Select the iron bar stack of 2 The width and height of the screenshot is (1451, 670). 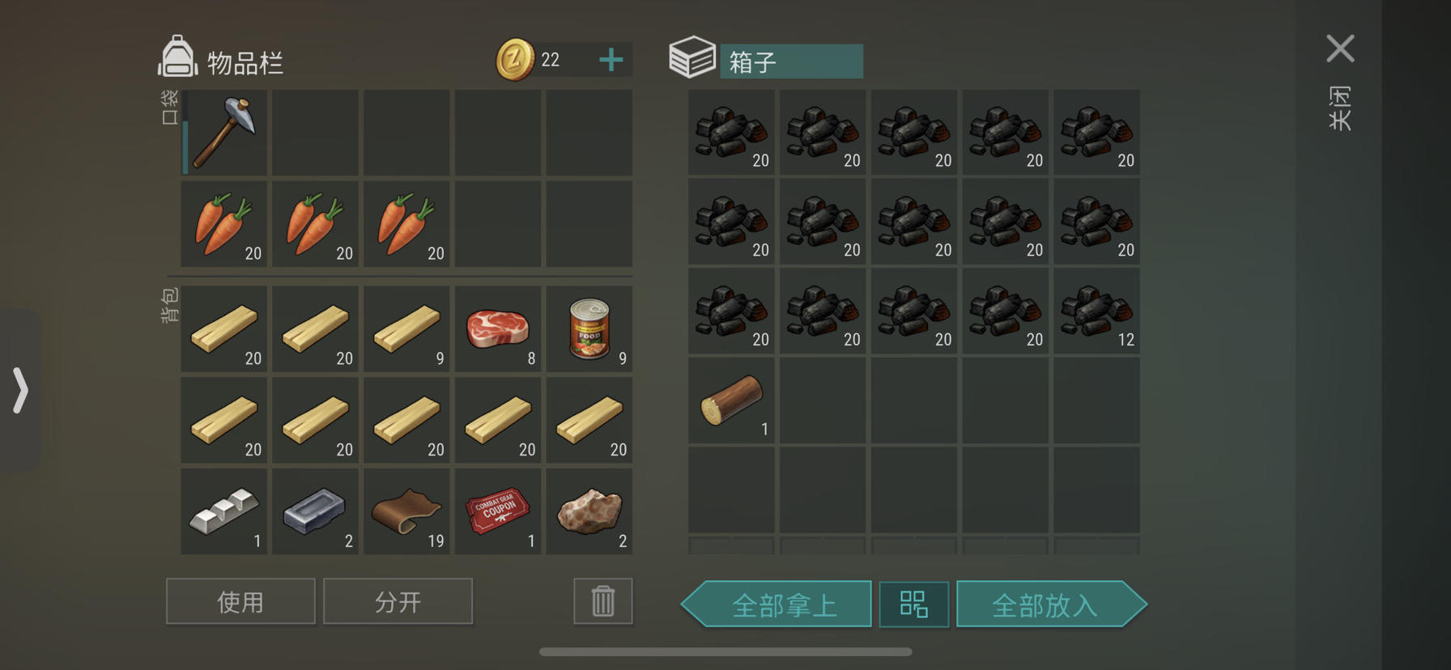315,511
